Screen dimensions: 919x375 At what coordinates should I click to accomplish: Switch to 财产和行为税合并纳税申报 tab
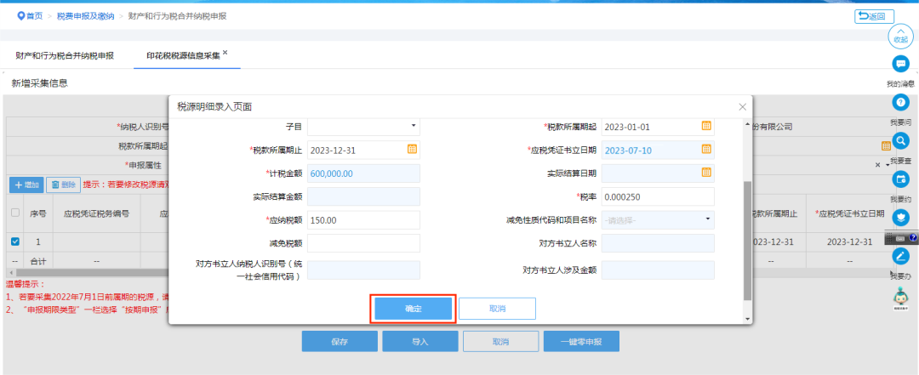pos(65,56)
